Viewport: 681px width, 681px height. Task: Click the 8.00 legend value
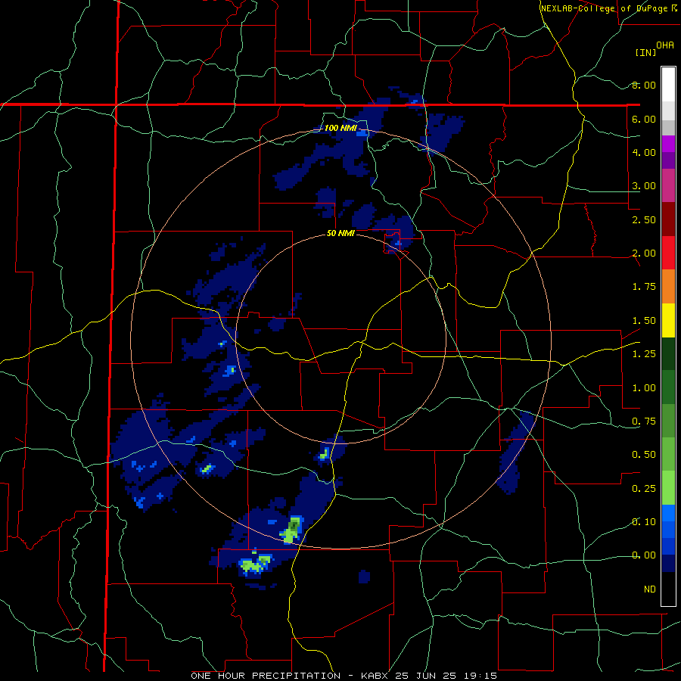644,85
